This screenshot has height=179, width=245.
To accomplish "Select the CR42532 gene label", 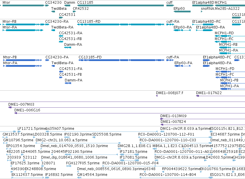I will [x=81, y=9].
